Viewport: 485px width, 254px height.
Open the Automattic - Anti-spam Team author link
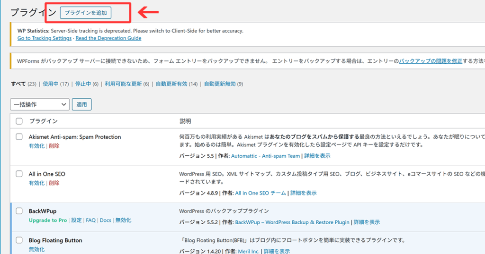click(x=268, y=156)
